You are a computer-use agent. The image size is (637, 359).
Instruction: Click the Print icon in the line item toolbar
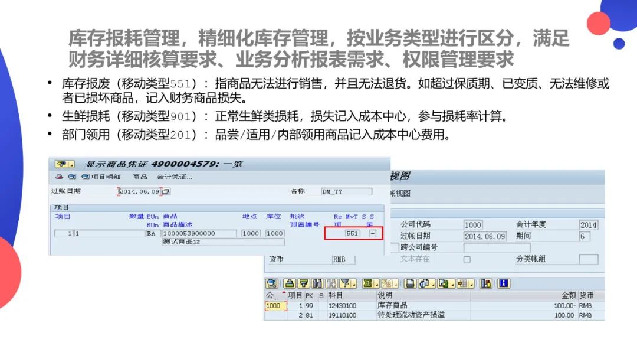pos(410,283)
